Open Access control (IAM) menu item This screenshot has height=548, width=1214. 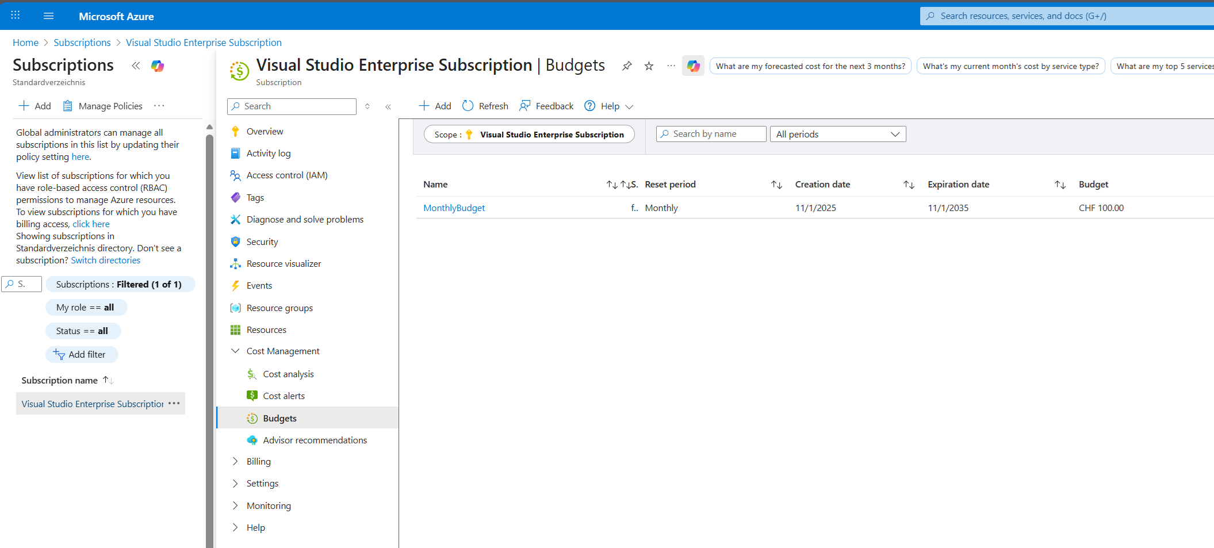[x=287, y=175]
